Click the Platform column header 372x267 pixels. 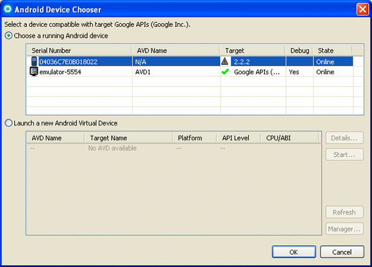(x=194, y=138)
